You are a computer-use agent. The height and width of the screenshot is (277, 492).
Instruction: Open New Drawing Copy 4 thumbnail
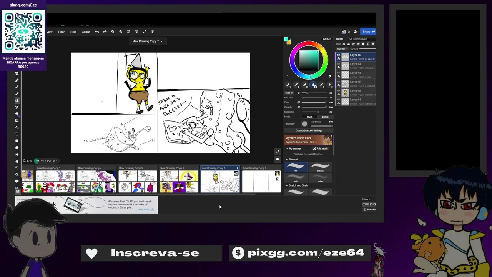[96, 181]
